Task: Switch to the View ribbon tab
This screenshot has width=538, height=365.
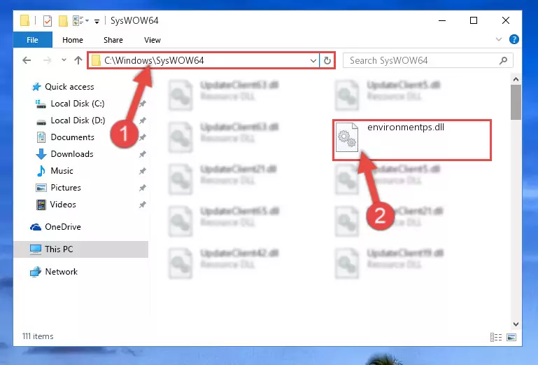Action: (153, 40)
